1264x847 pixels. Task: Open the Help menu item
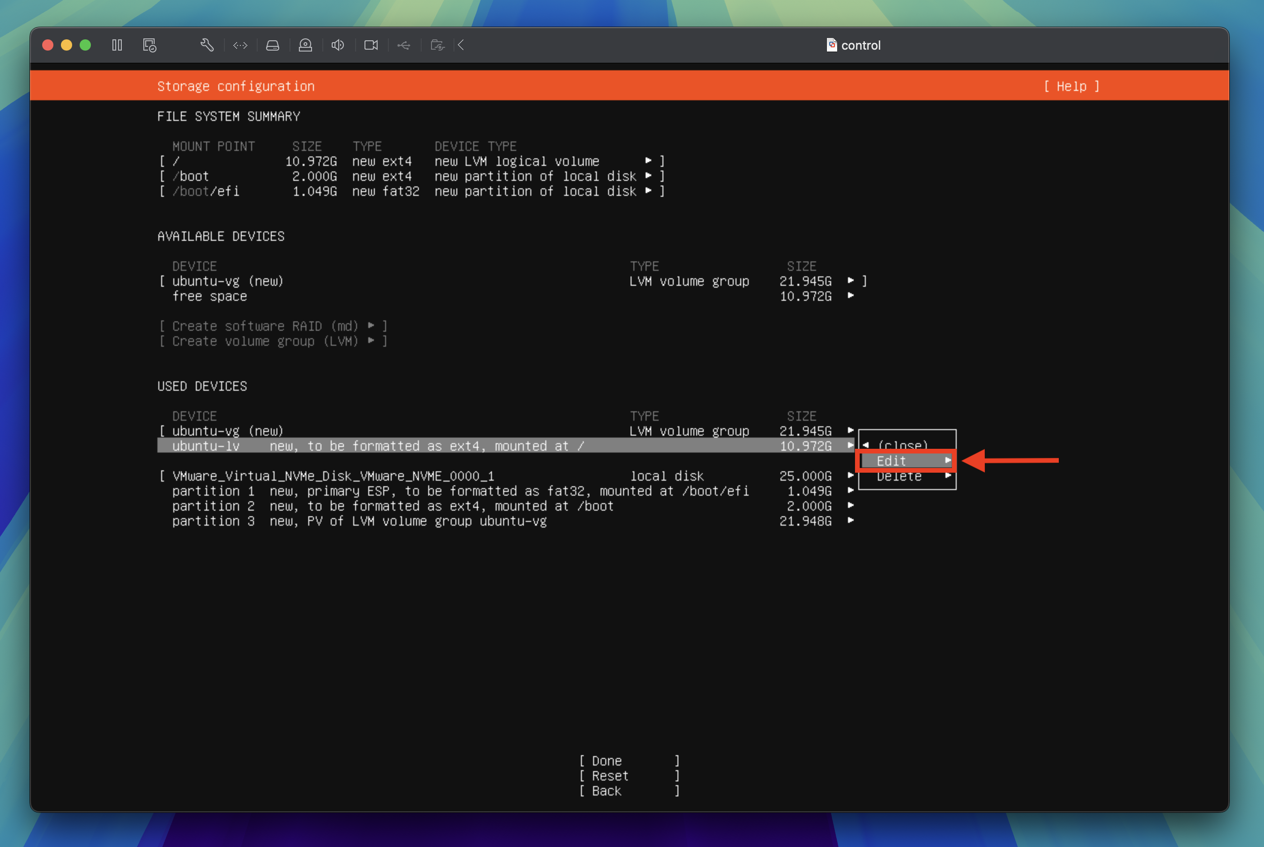(1071, 86)
